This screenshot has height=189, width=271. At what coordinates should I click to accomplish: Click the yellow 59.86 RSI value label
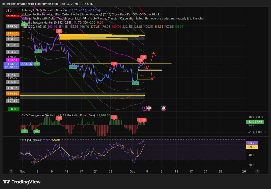click(252, 147)
